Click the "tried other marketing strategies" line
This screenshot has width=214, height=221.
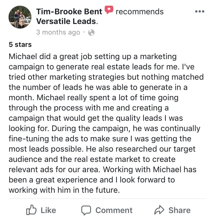coord(106,77)
